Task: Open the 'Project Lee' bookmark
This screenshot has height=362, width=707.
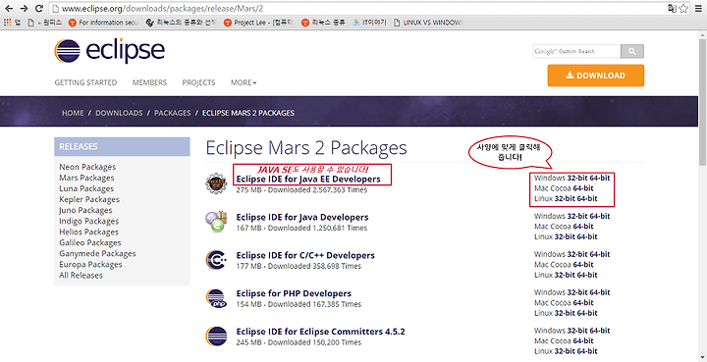Action: [259, 22]
